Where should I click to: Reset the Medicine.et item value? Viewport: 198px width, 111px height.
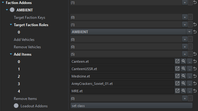coord(195,76)
